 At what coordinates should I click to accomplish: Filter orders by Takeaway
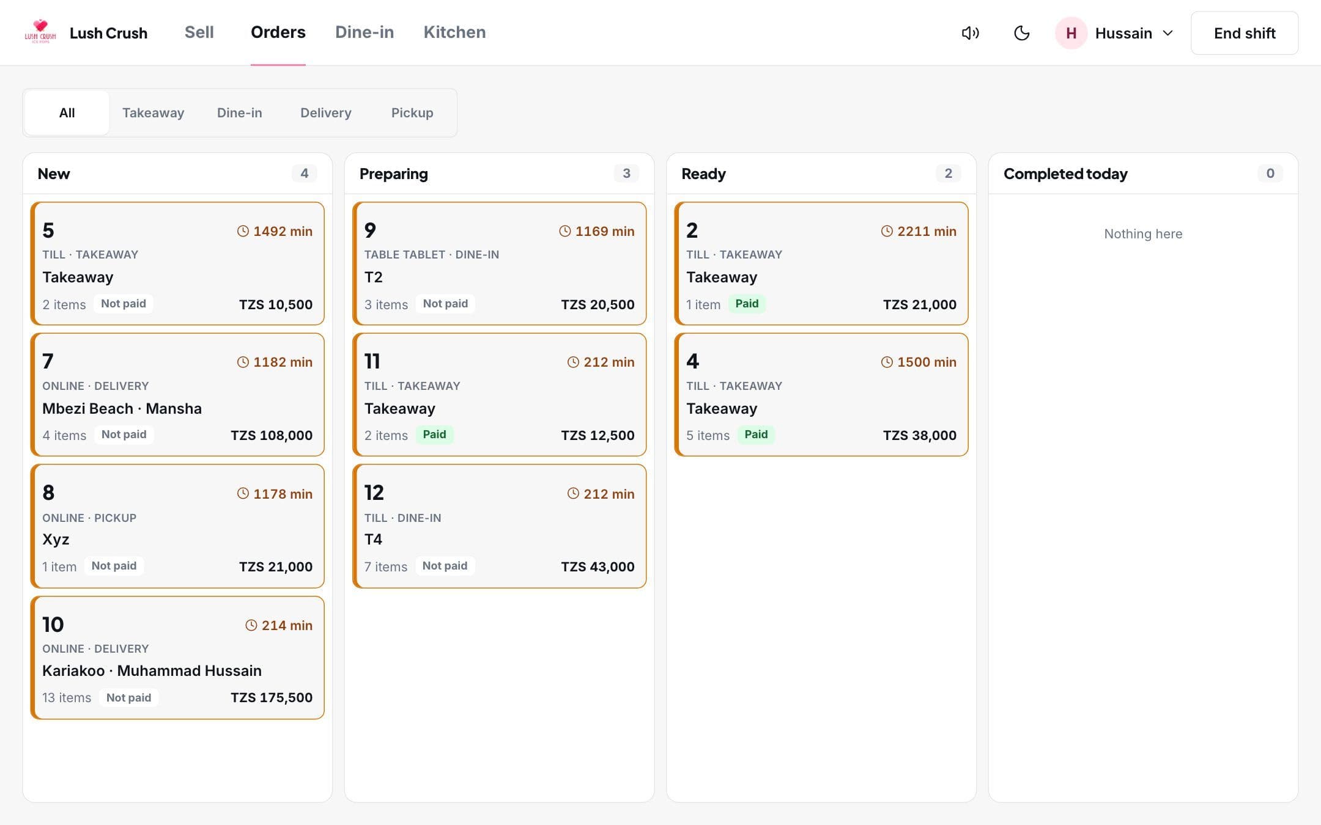pyautogui.click(x=153, y=113)
